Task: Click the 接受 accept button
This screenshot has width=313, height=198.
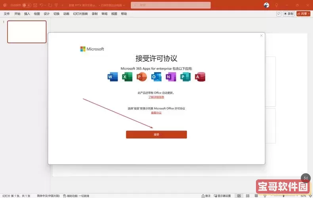Action: 156,135
